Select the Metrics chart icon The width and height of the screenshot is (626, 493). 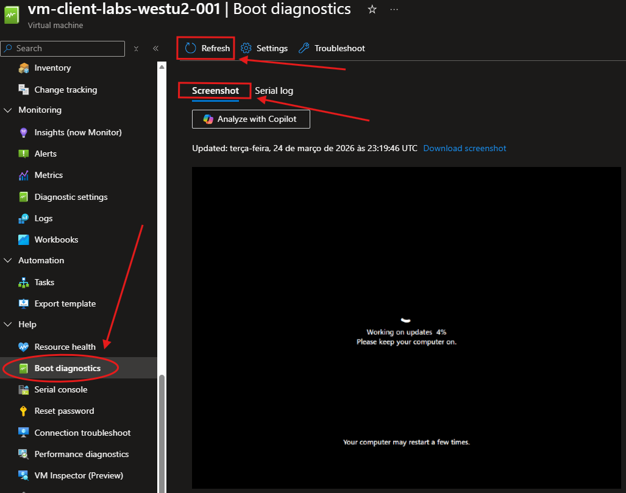coord(24,176)
